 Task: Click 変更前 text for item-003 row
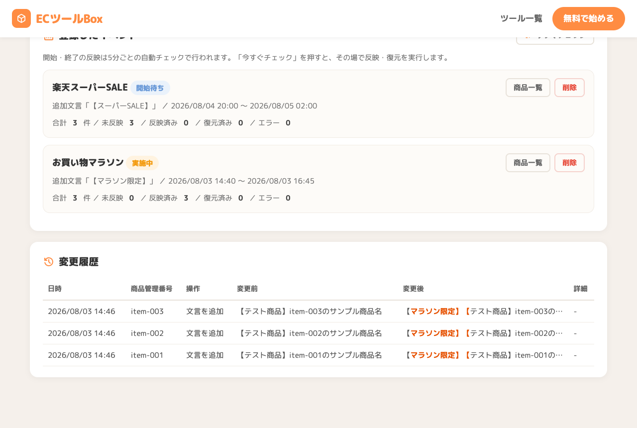tap(310, 312)
